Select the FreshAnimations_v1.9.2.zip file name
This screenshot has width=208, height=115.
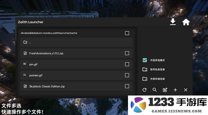coord(46,53)
